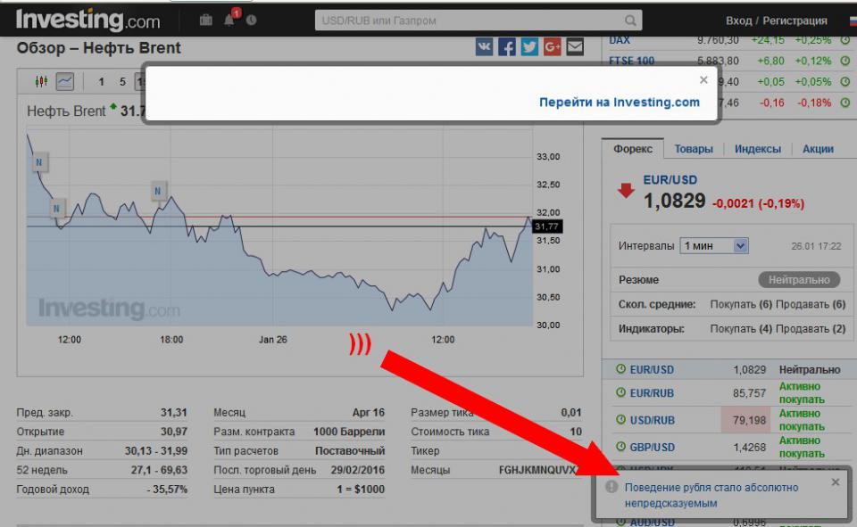Viewport: 857px width, 527px height.
Task: Share page via Twitter icon
Action: coord(529,47)
